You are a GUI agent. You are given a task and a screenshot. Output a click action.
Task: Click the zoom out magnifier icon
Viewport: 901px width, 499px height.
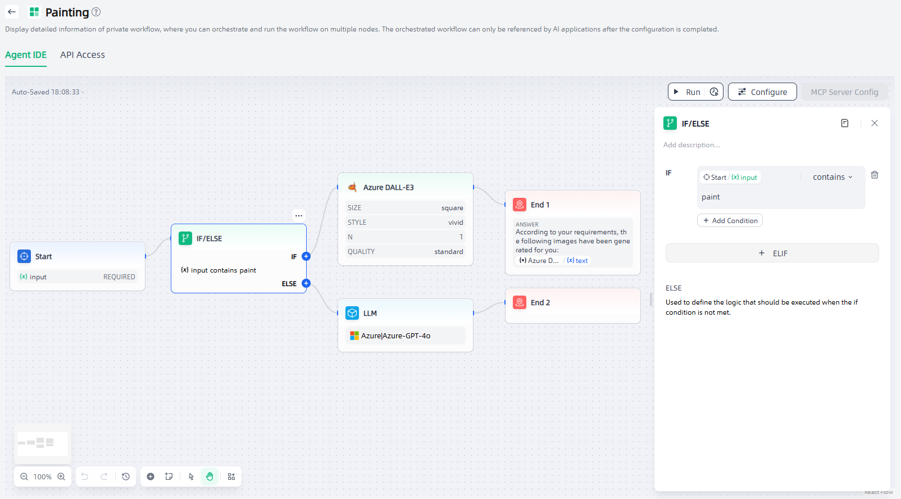coord(24,477)
